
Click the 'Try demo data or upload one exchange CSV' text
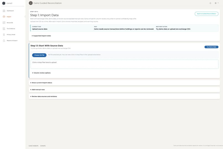(x=173, y=29)
